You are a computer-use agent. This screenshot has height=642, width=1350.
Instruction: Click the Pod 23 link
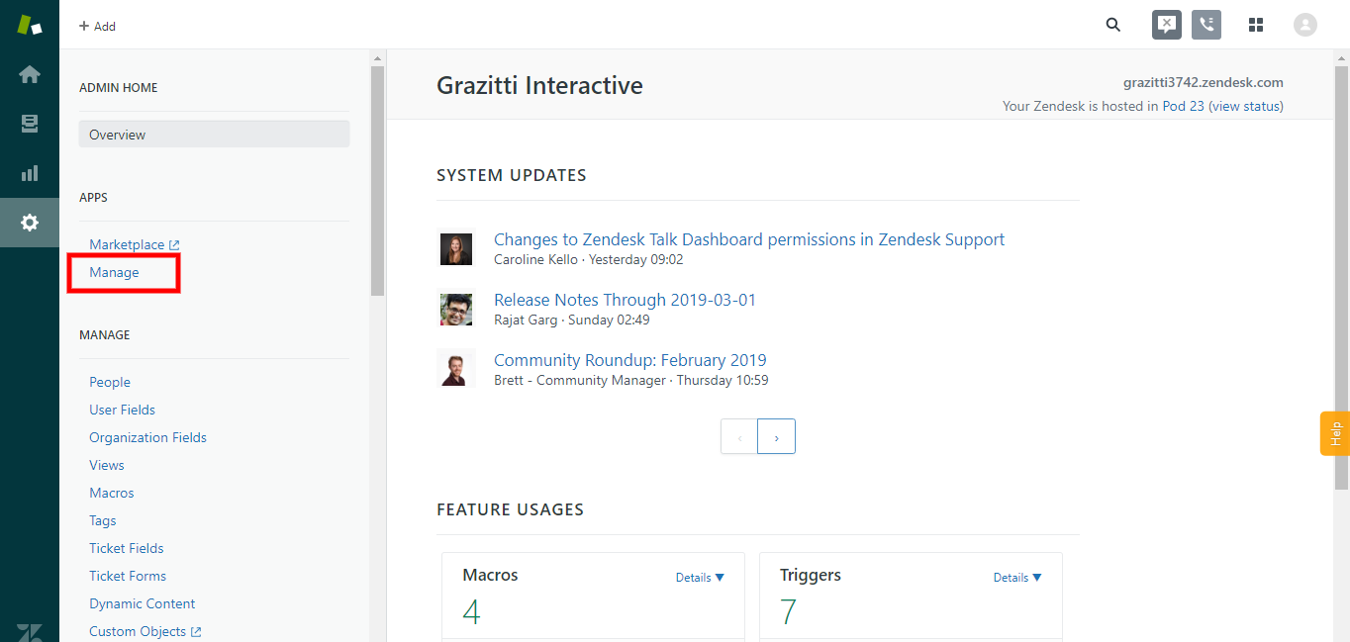pyautogui.click(x=1183, y=106)
